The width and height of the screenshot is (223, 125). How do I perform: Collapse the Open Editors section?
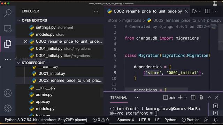tap(18, 20)
